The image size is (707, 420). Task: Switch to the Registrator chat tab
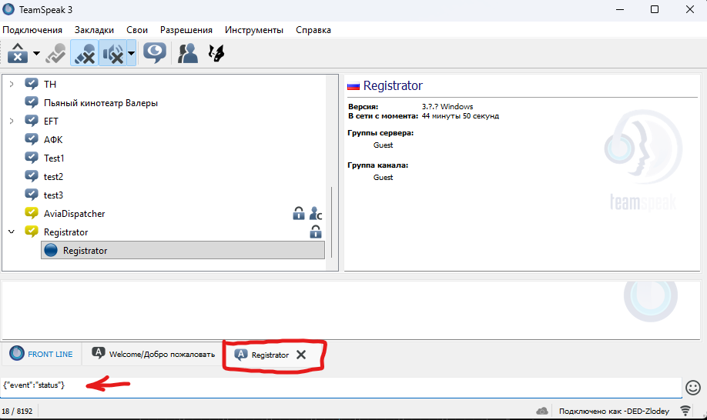(x=270, y=355)
